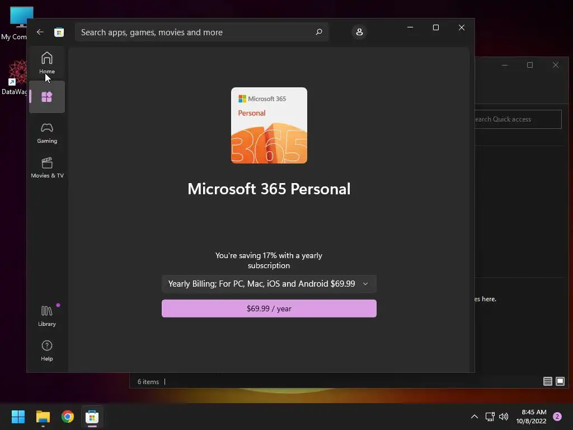Viewport: 573px width, 430px height.
Task: Switch File Explorer to large icons view
Action: click(560, 381)
